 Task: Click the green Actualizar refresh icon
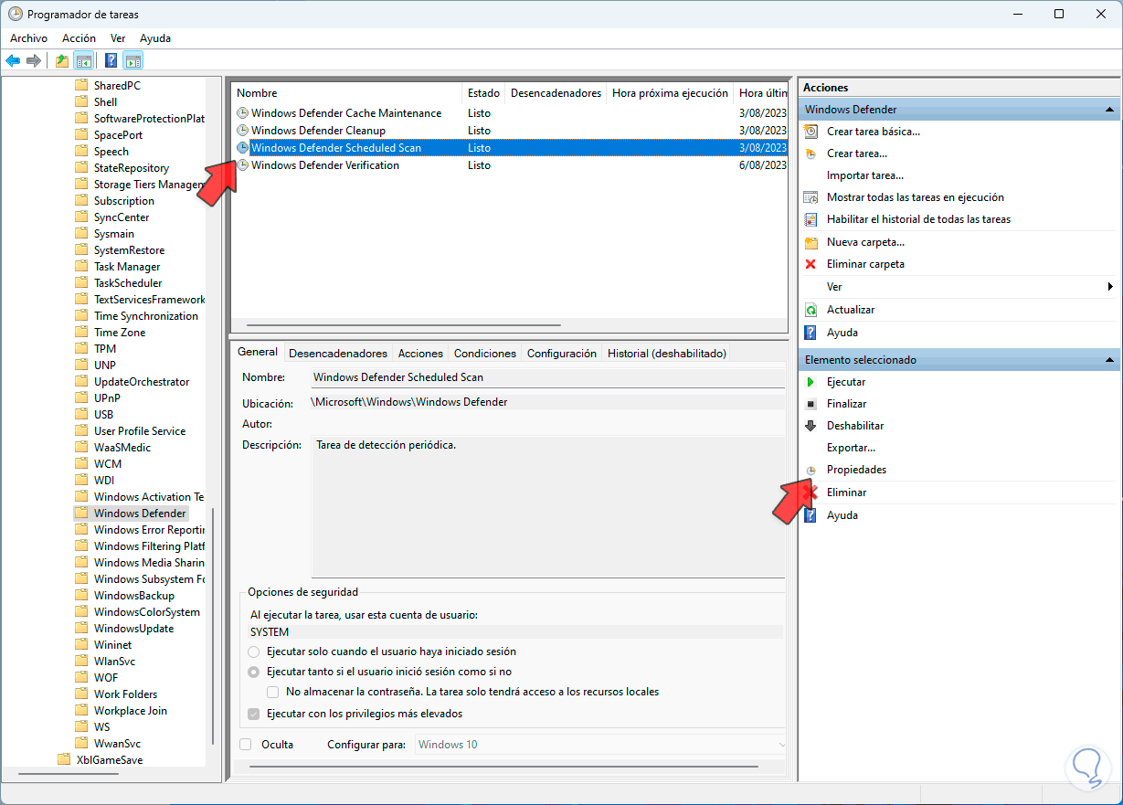810,310
